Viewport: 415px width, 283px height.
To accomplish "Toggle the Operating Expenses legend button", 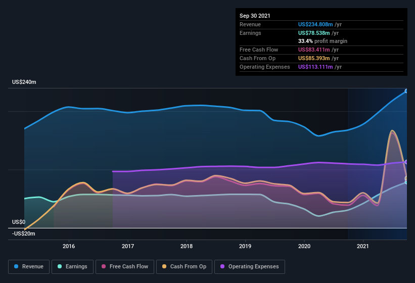I will [x=250, y=267].
